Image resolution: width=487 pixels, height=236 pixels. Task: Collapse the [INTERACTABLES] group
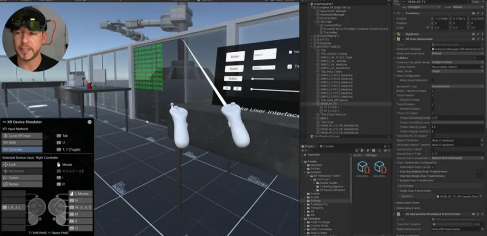(312, 47)
